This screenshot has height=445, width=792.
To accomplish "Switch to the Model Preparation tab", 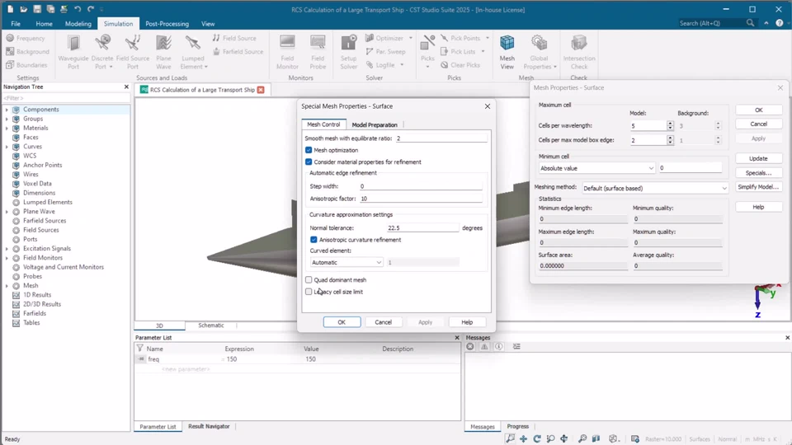I will (x=375, y=124).
